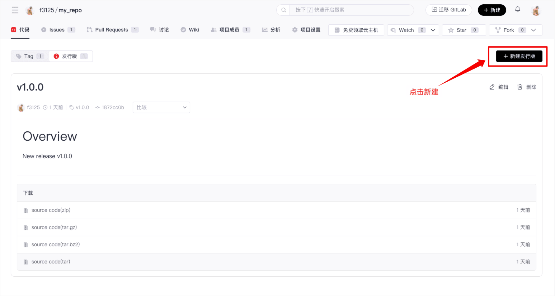Click the 新建发行版 button

coord(519,56)
